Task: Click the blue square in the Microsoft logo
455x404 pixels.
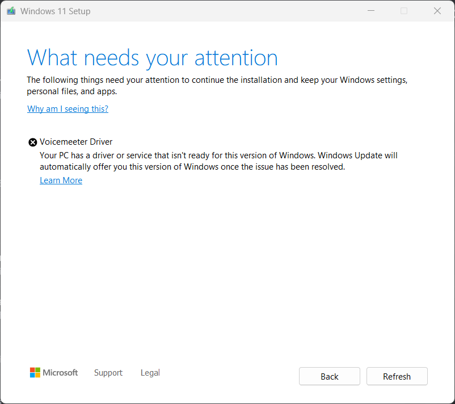Action: (32, 375)
